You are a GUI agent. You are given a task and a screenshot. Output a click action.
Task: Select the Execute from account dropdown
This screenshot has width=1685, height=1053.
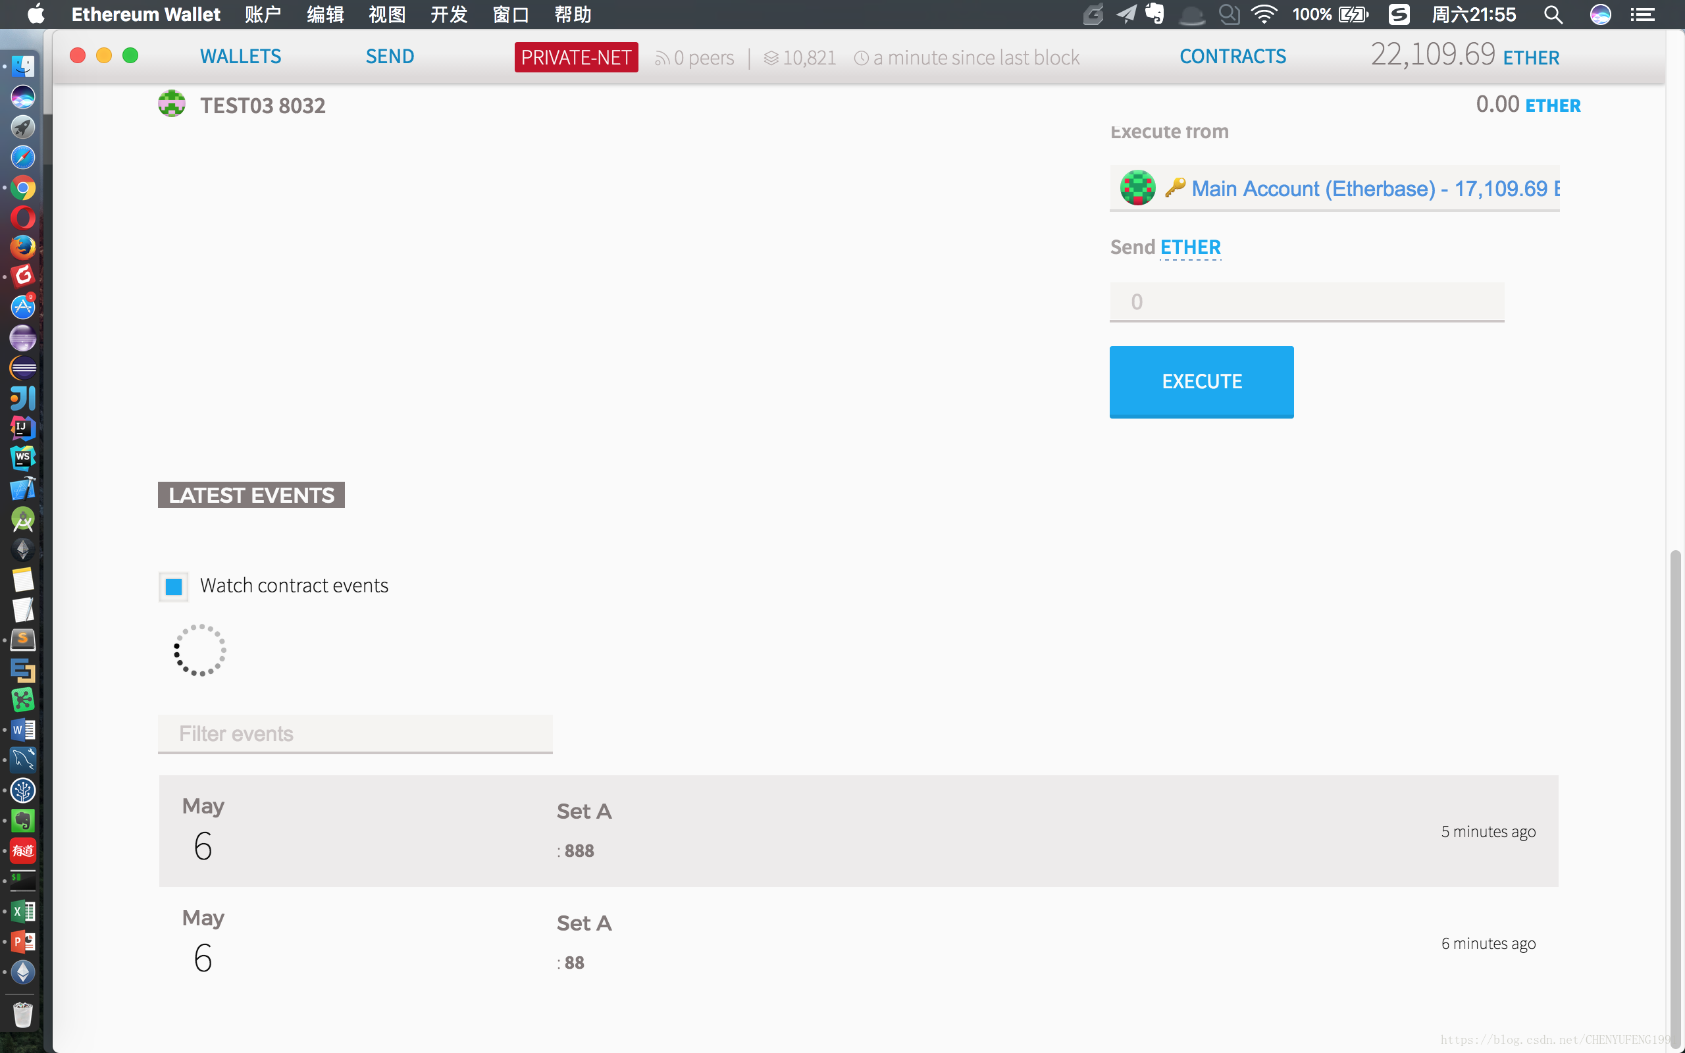click(1334, 188)
